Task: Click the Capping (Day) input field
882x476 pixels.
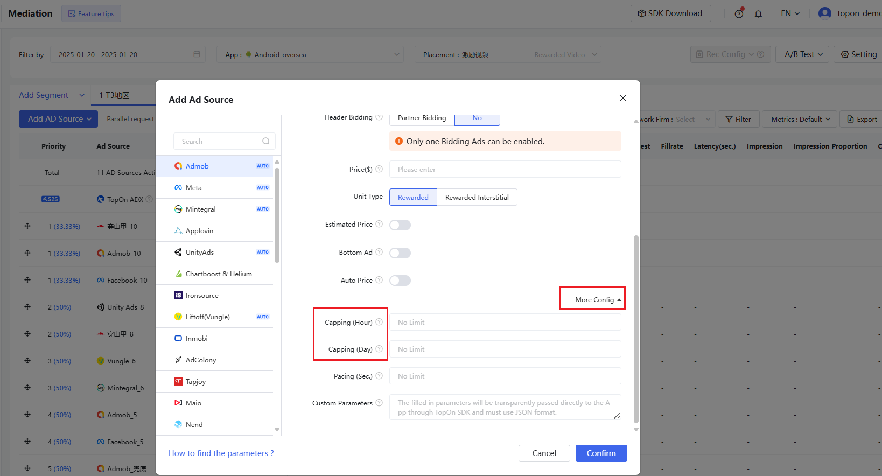Action: (x=505, y=349)
